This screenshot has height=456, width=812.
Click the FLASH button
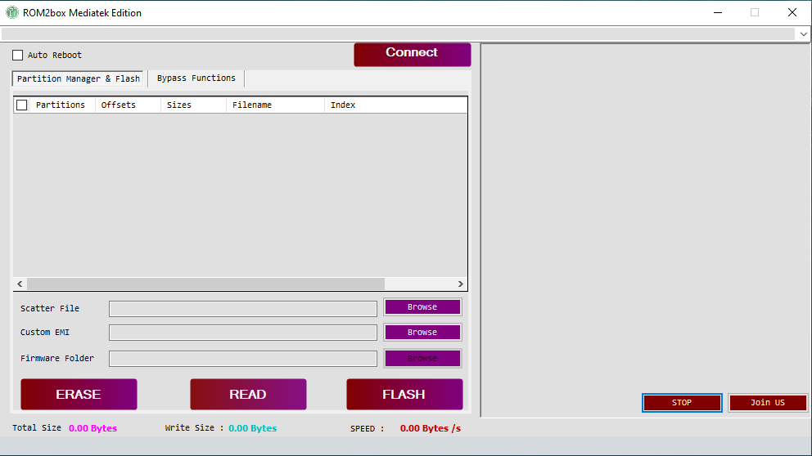click(x=404, y=395)
